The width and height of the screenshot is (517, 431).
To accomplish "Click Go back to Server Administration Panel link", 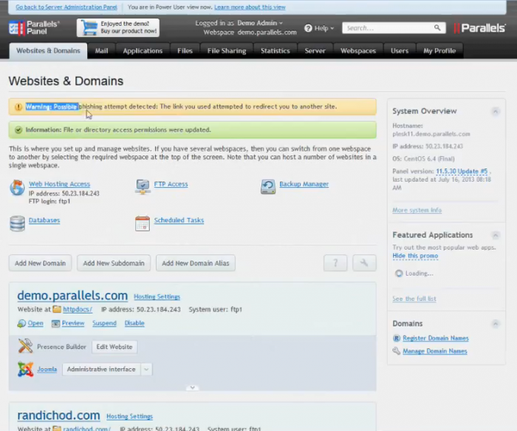I will 66,7.
